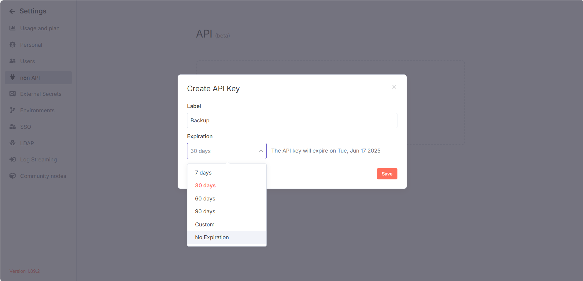Click the Label field containing Backup
This screenshot has height=281, width=583.
292,121
